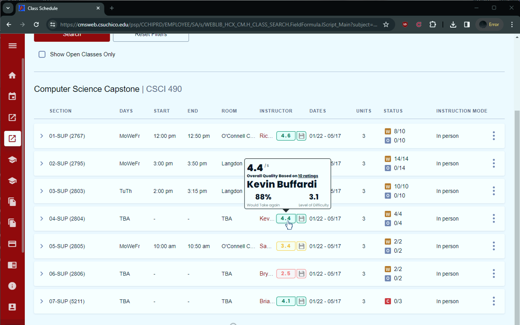Save instructor on 01-SUP row floppy icon
Screen dimensions: 520x325
pyautogui.click(x=301, y=136)
